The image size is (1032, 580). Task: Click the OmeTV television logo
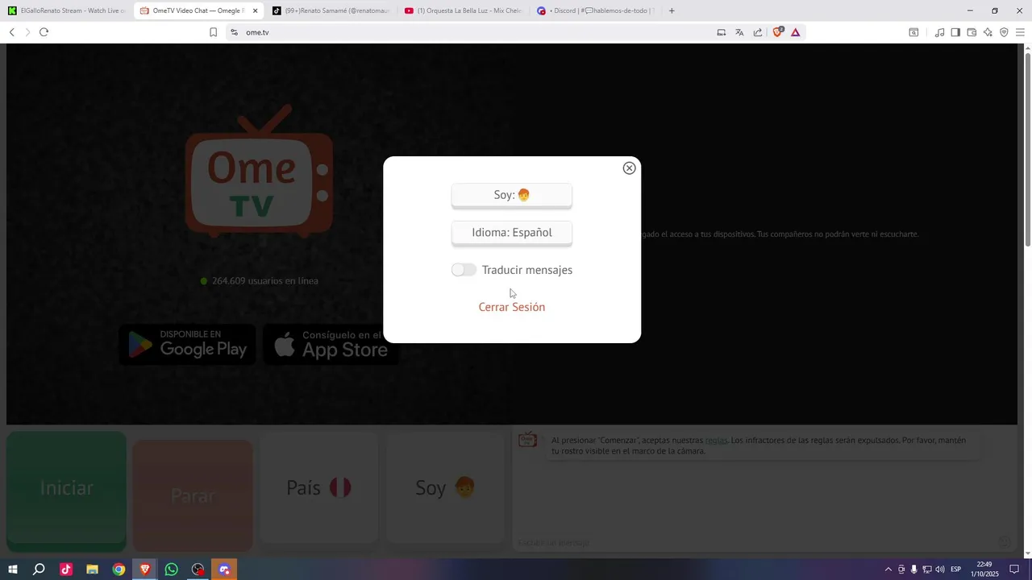click(x=259, y=171)
